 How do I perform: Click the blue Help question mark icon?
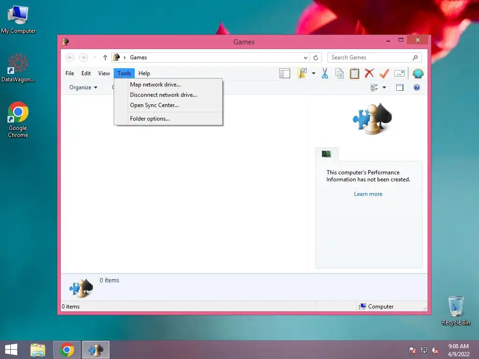point(417,87)
